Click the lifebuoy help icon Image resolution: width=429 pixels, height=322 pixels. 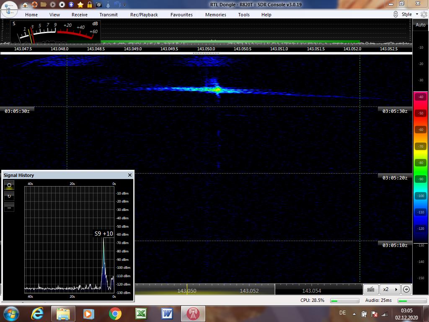coord(34,4)
